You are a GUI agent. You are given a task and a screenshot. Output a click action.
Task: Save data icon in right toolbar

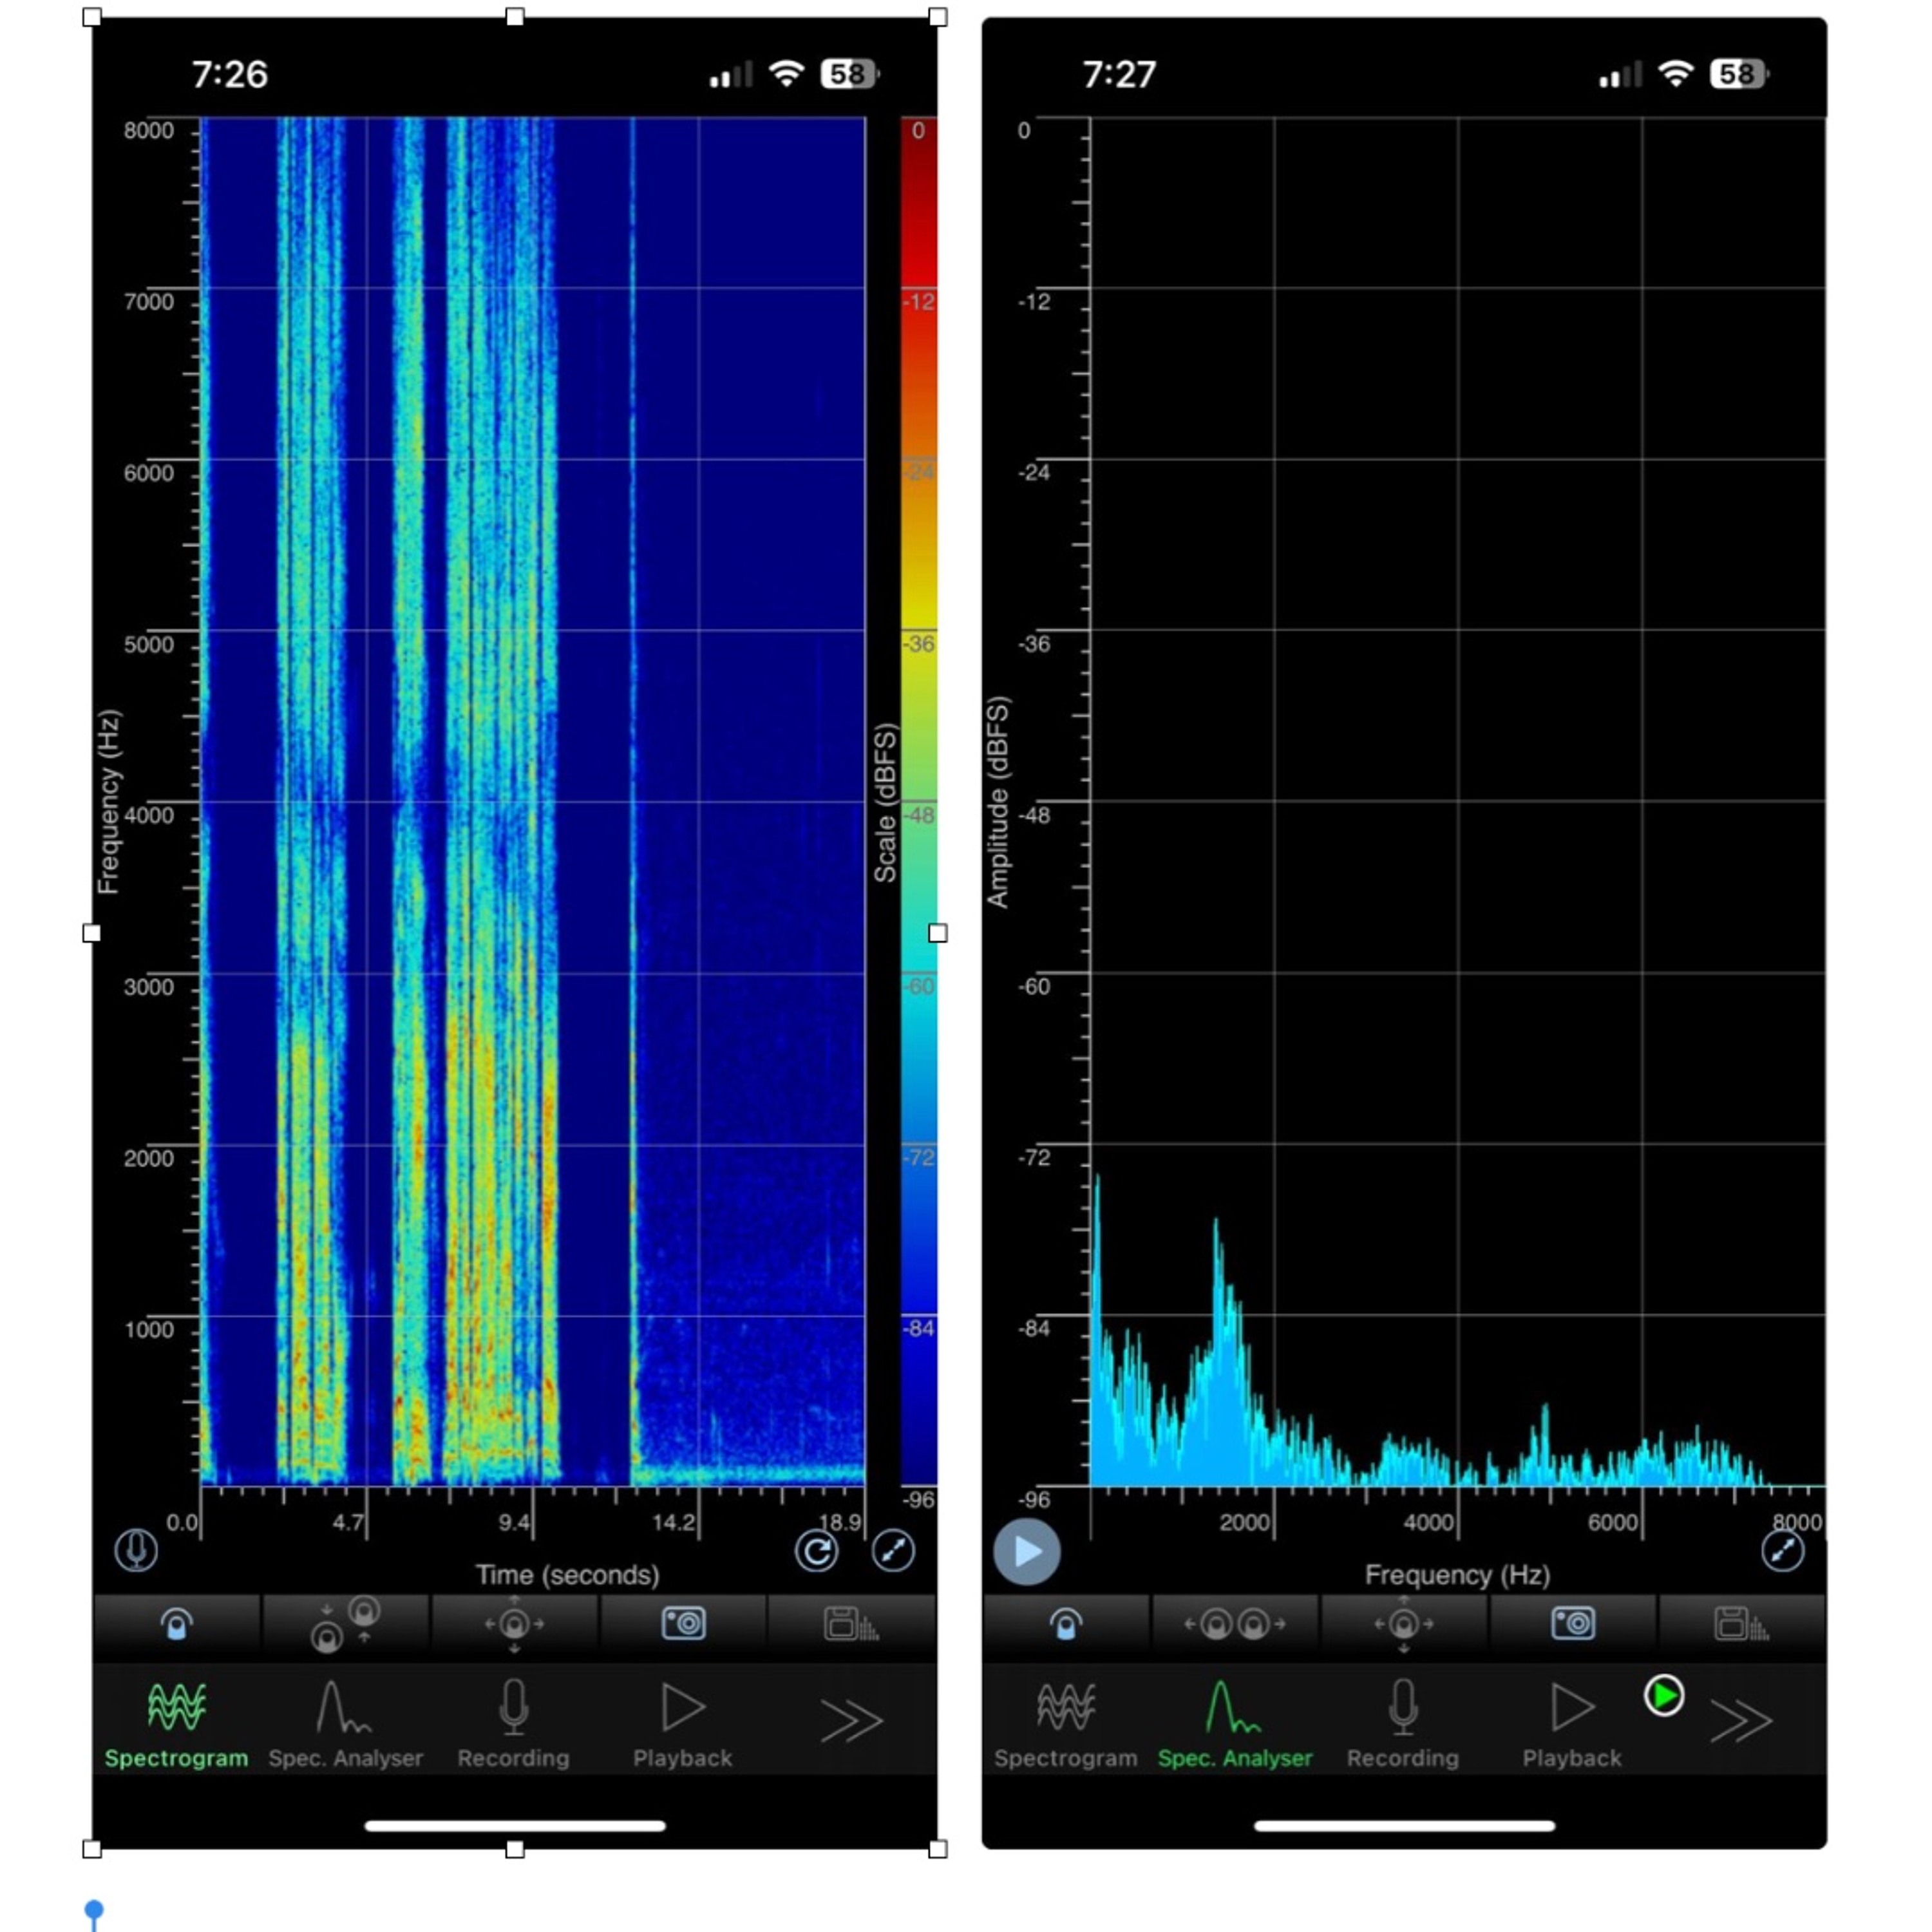tap(1740, 1624)
